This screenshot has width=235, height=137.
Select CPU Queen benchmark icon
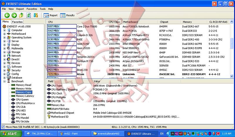[x=13, y=100]
